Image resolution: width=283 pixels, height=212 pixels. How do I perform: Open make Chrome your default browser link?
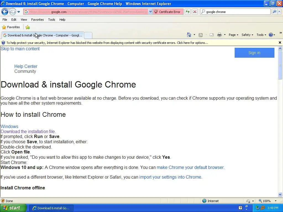click(190, 168)
